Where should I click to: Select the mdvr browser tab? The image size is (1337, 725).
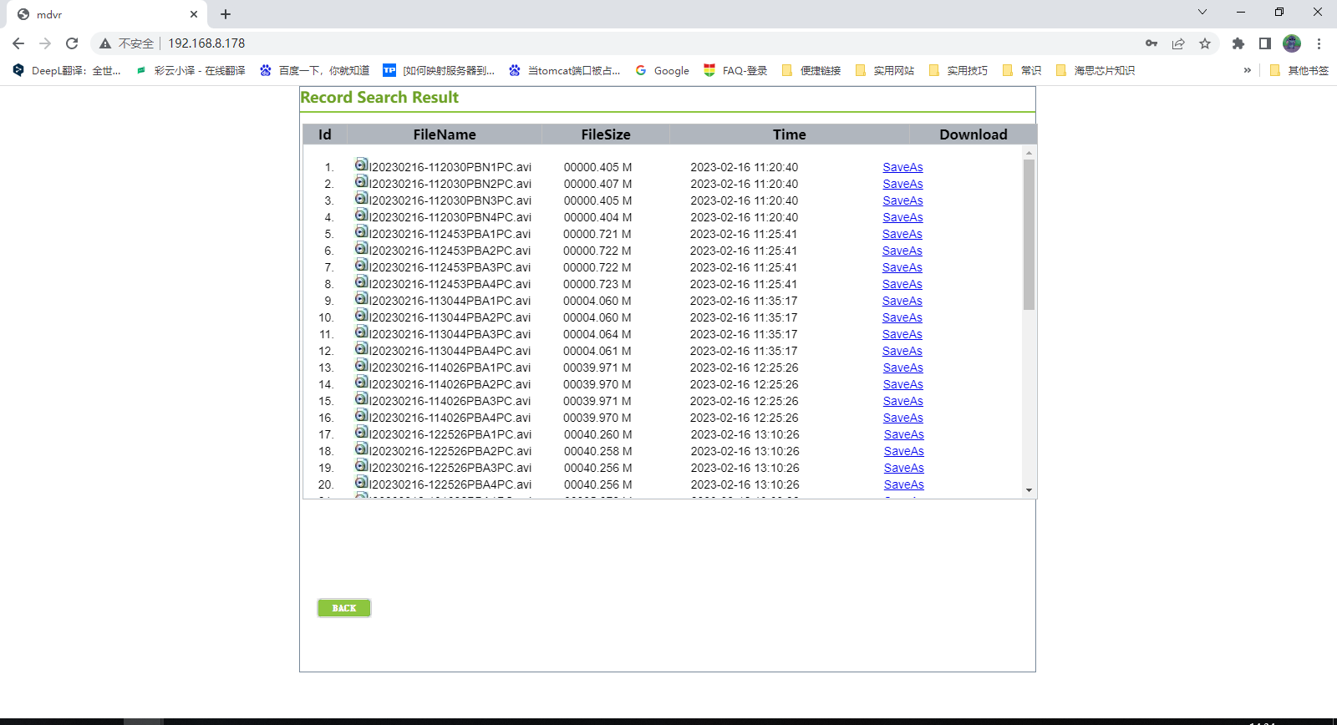(x=107, y=14)
